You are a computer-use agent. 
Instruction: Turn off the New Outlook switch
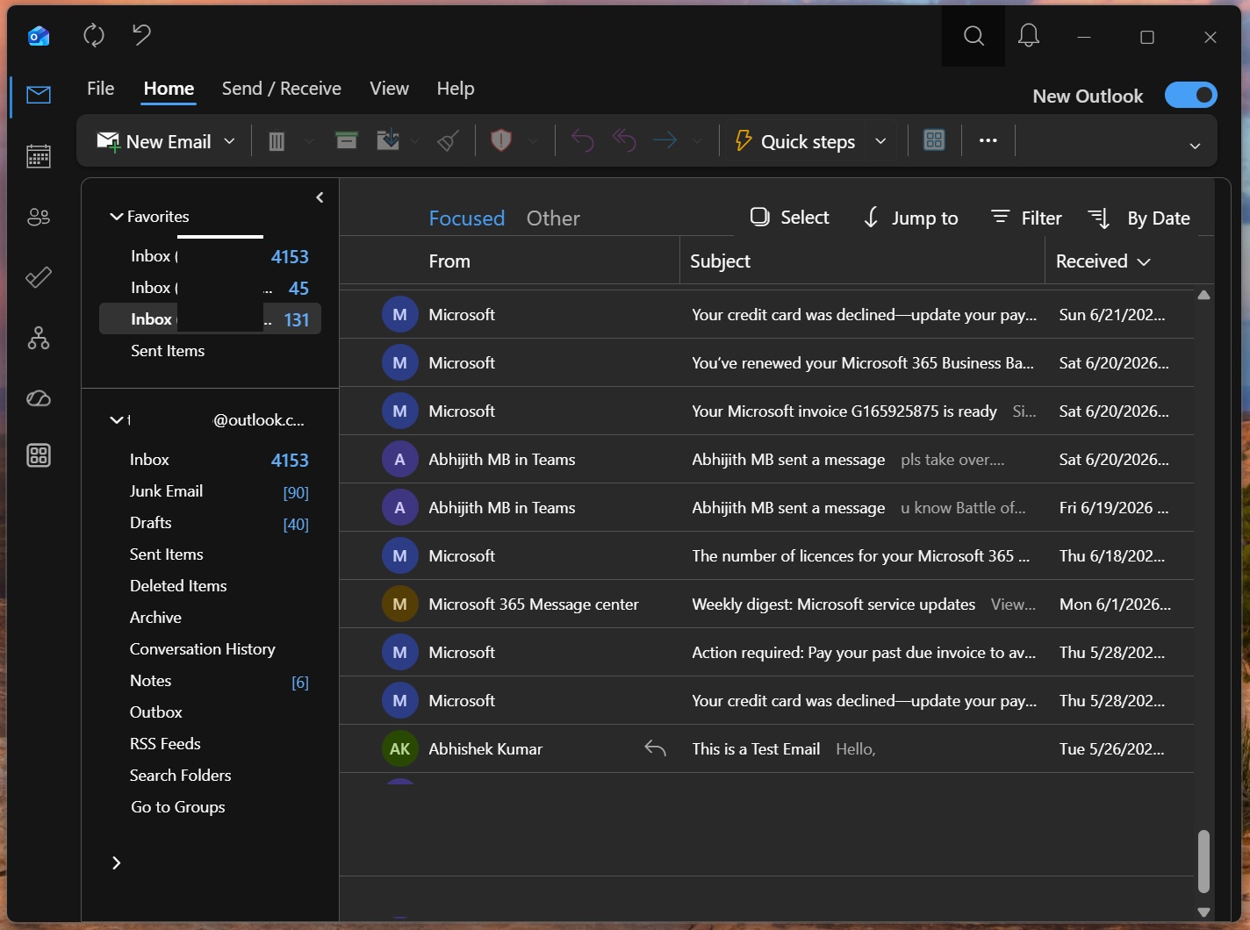click(1191, 95)
